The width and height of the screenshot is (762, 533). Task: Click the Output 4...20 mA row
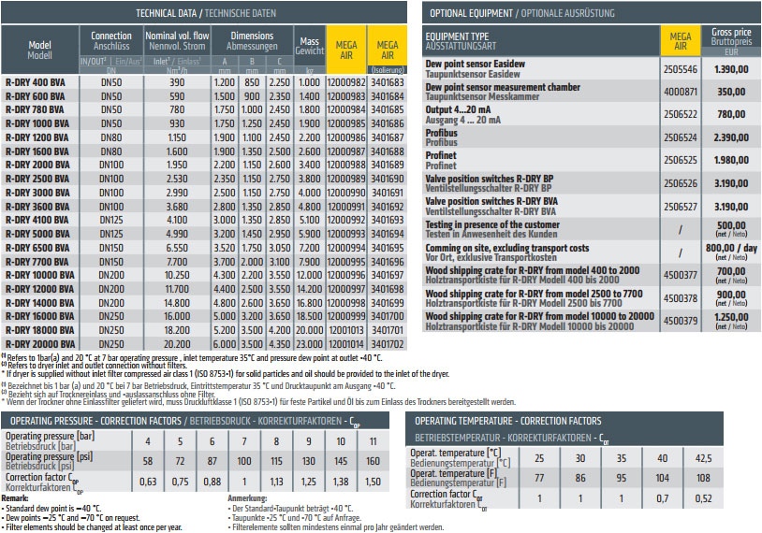pos(591,115)
